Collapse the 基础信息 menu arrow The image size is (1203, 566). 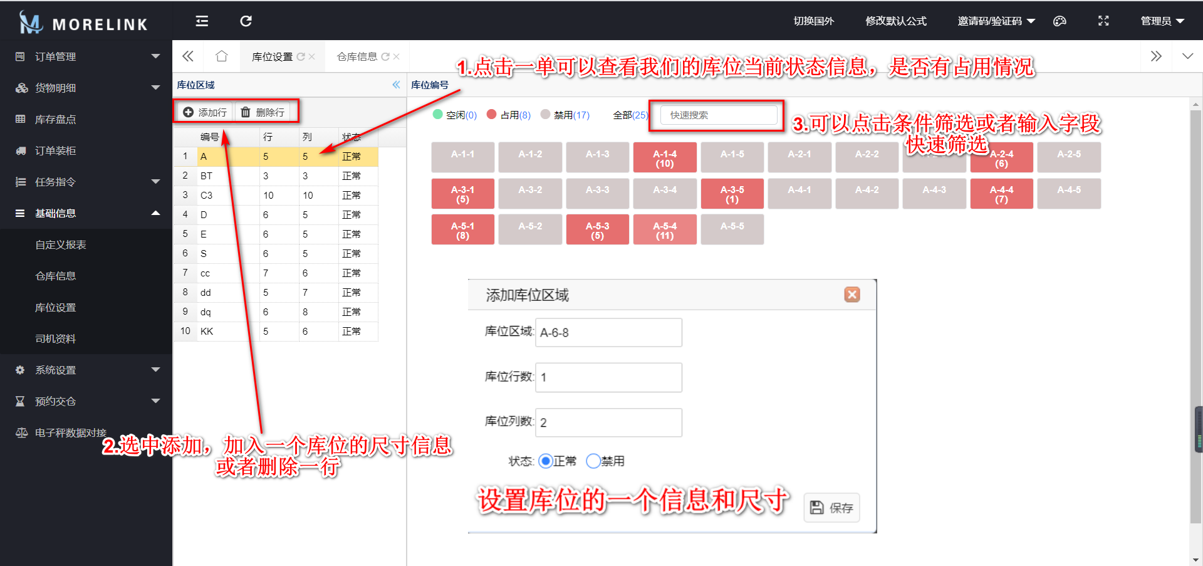point(155,213)
